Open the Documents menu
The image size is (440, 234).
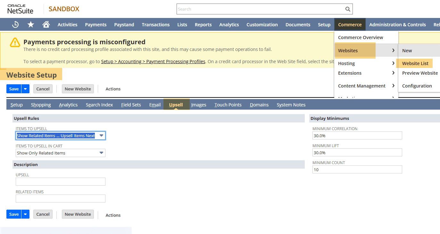point(298,24)
